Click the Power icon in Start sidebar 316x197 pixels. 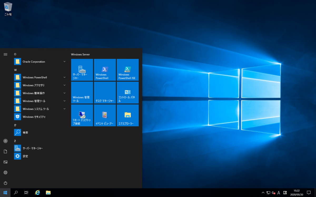5,183
